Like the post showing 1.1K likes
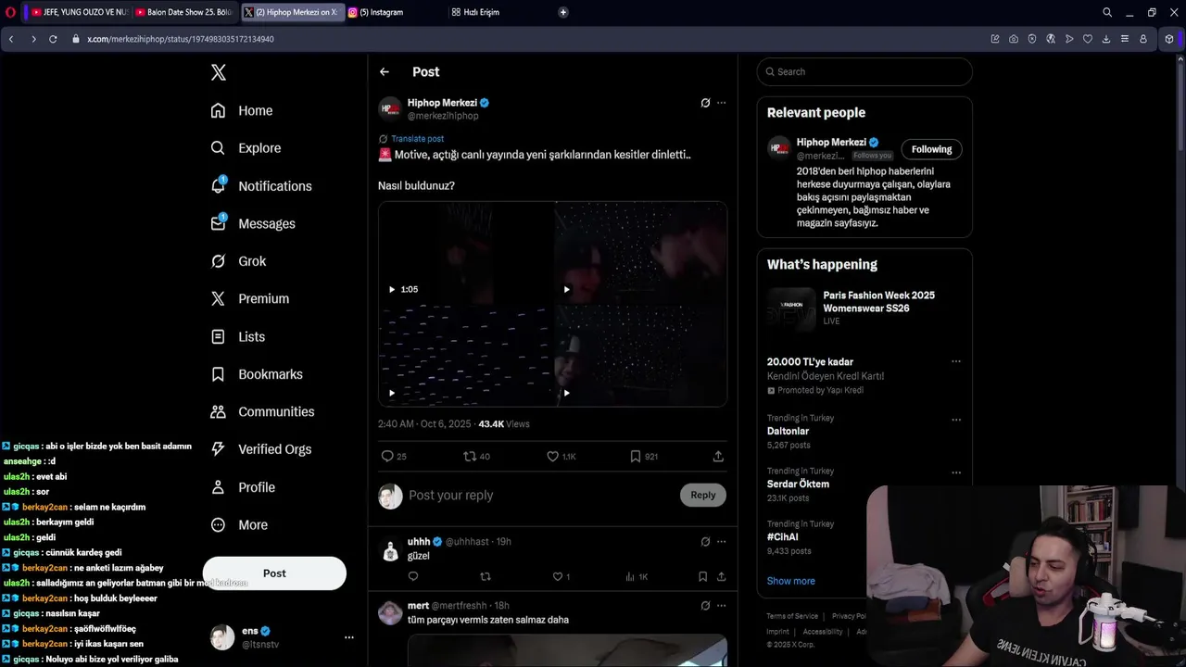1186x667 pixels. (x=561, y=456)
